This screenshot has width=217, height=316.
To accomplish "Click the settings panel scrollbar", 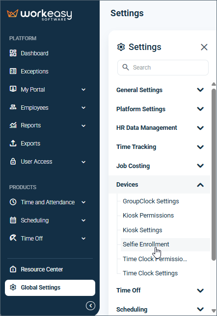I will tap(214, 174).
